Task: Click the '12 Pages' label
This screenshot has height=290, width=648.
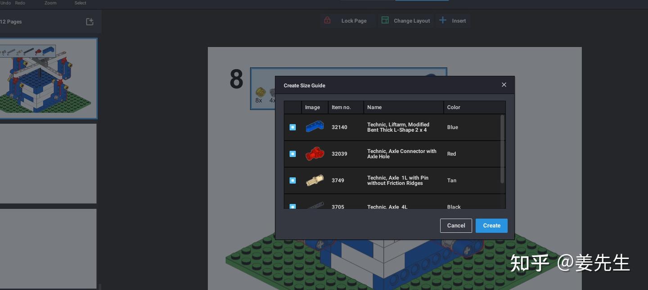Action: point(11,22)
